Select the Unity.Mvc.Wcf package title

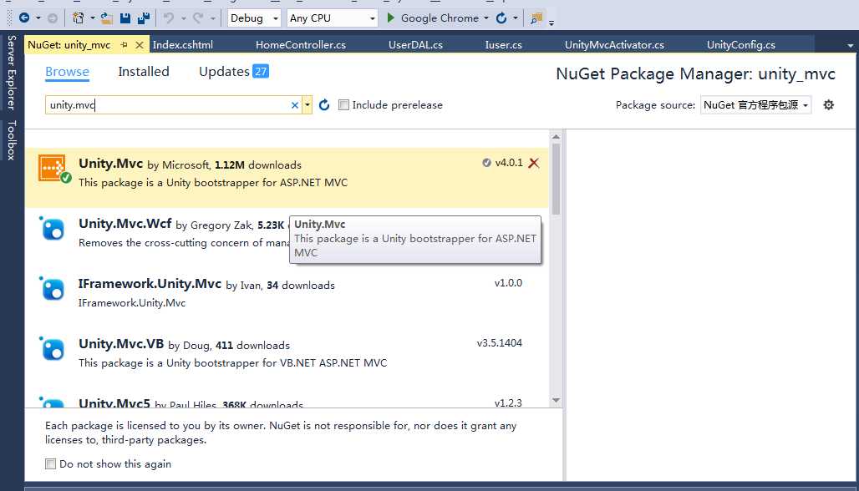(125, 223)
